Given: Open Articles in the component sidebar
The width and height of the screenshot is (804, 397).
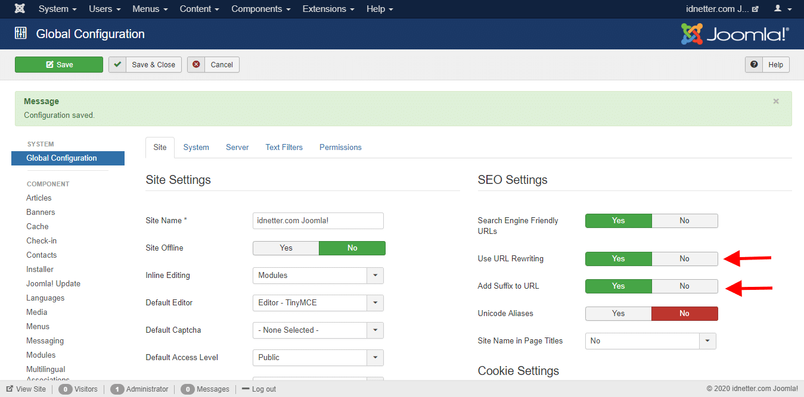Looking at the screenshot, I should coord(39,198).
